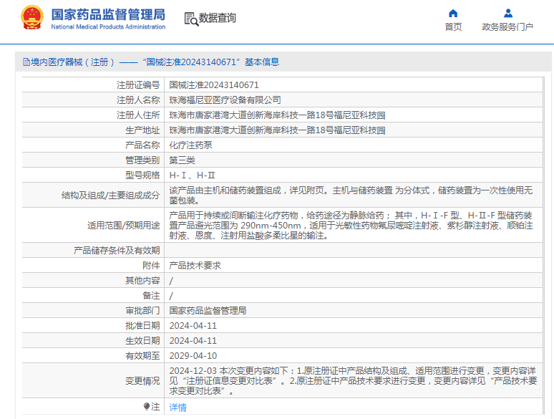This screenshot has width=554, height=419.
Task: Click the lightbulb icon beside 注
Action: tap(147, 407)
